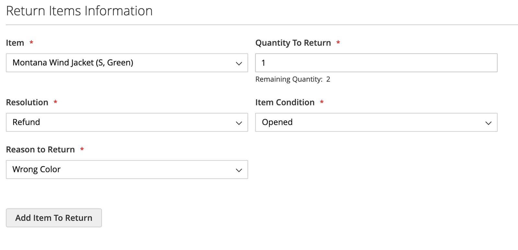
Task: Click the red asterisk beside Quantity To Return
Action: pyautogui.click(x=338, y=42)
